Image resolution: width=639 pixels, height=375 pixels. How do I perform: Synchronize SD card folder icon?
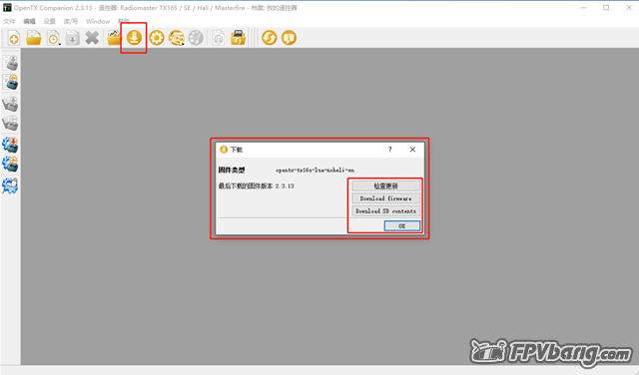coord(238,38)
